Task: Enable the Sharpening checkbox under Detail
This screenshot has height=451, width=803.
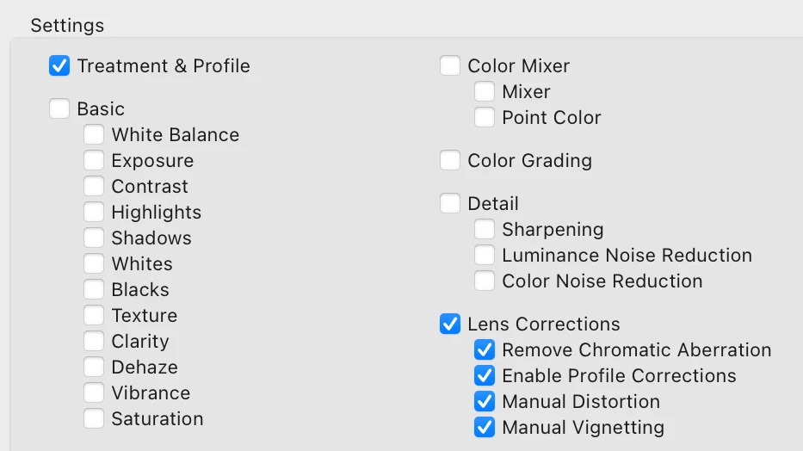Action: pos(485,230)
